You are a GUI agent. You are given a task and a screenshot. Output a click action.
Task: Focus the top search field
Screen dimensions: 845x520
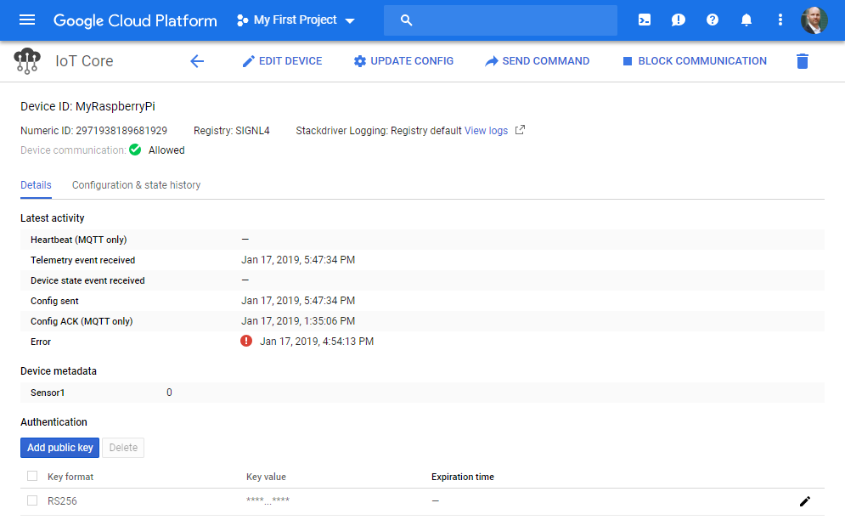tap(500, 20)
